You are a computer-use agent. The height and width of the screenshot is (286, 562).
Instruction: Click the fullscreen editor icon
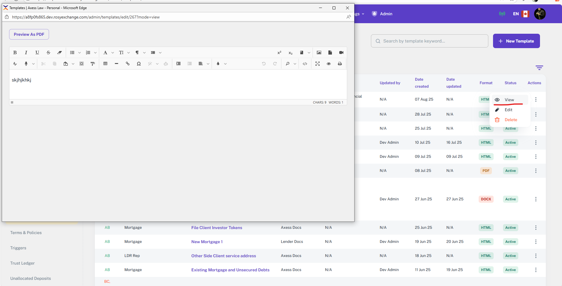coord(318,64)
